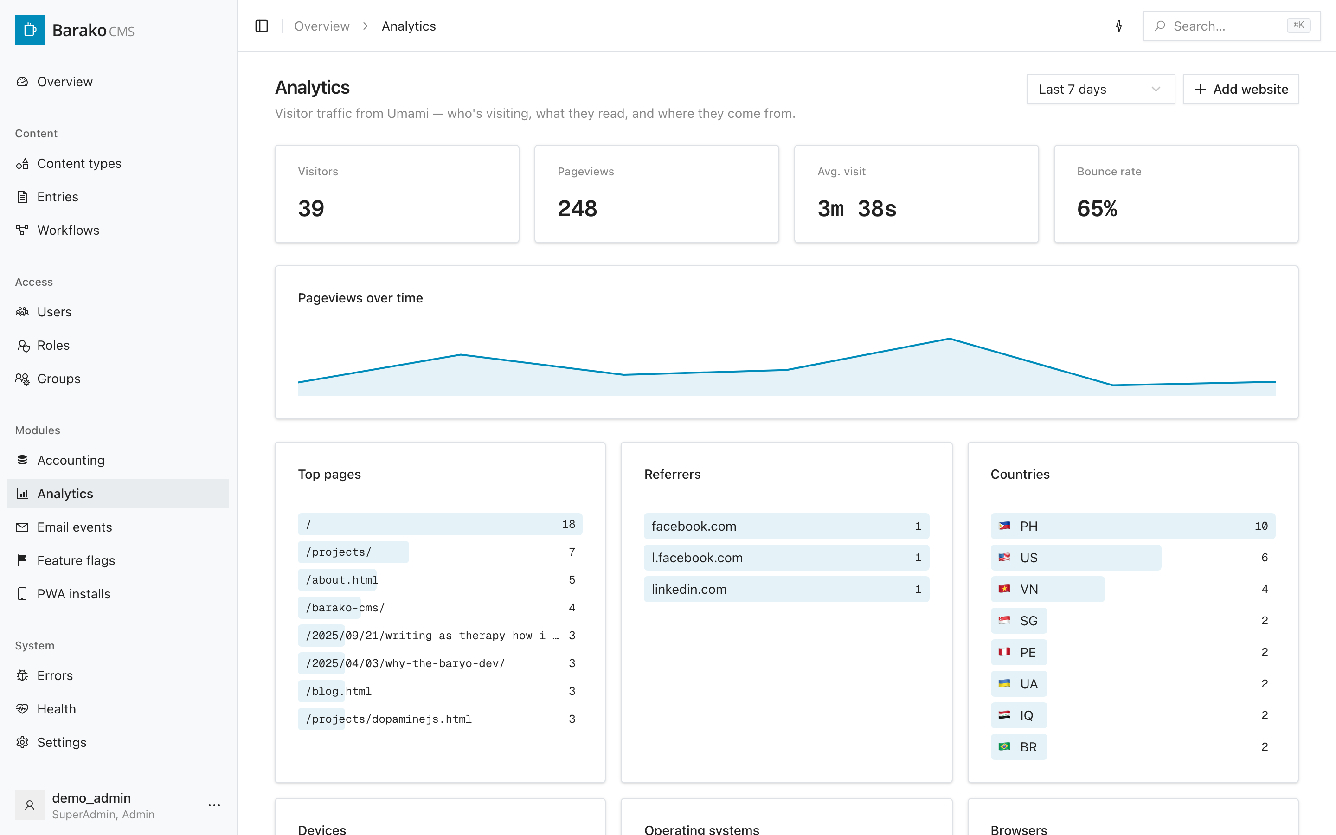Viewport: 1336px width, 835px height.
Task: Click the Users group icon
Action: click(22, 312)
